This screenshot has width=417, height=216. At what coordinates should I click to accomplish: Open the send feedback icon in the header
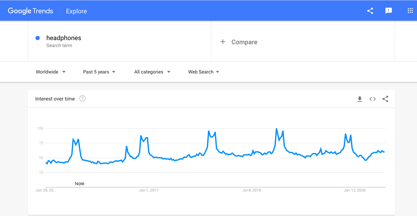389,11
